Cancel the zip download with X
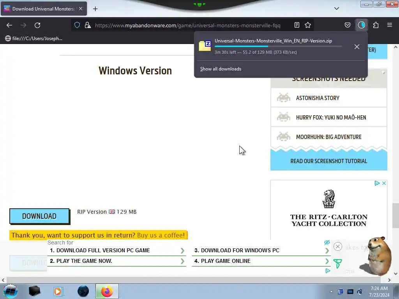The width and height of the screenshot is (399, 299). click(357, 47)
